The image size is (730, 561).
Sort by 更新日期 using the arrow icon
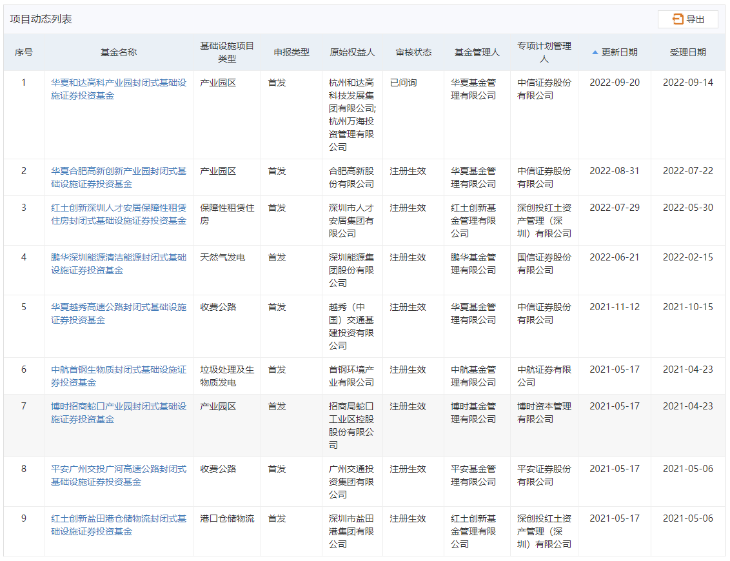[x=595, y=53]
